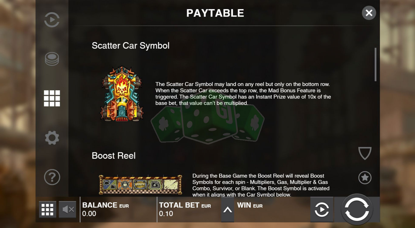Click the shield icon on right side
This screenshot has width=415, height=228.
[x=365, y=153]
